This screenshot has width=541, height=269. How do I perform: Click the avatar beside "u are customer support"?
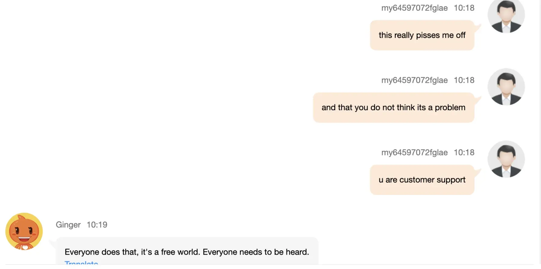point(506,159)
